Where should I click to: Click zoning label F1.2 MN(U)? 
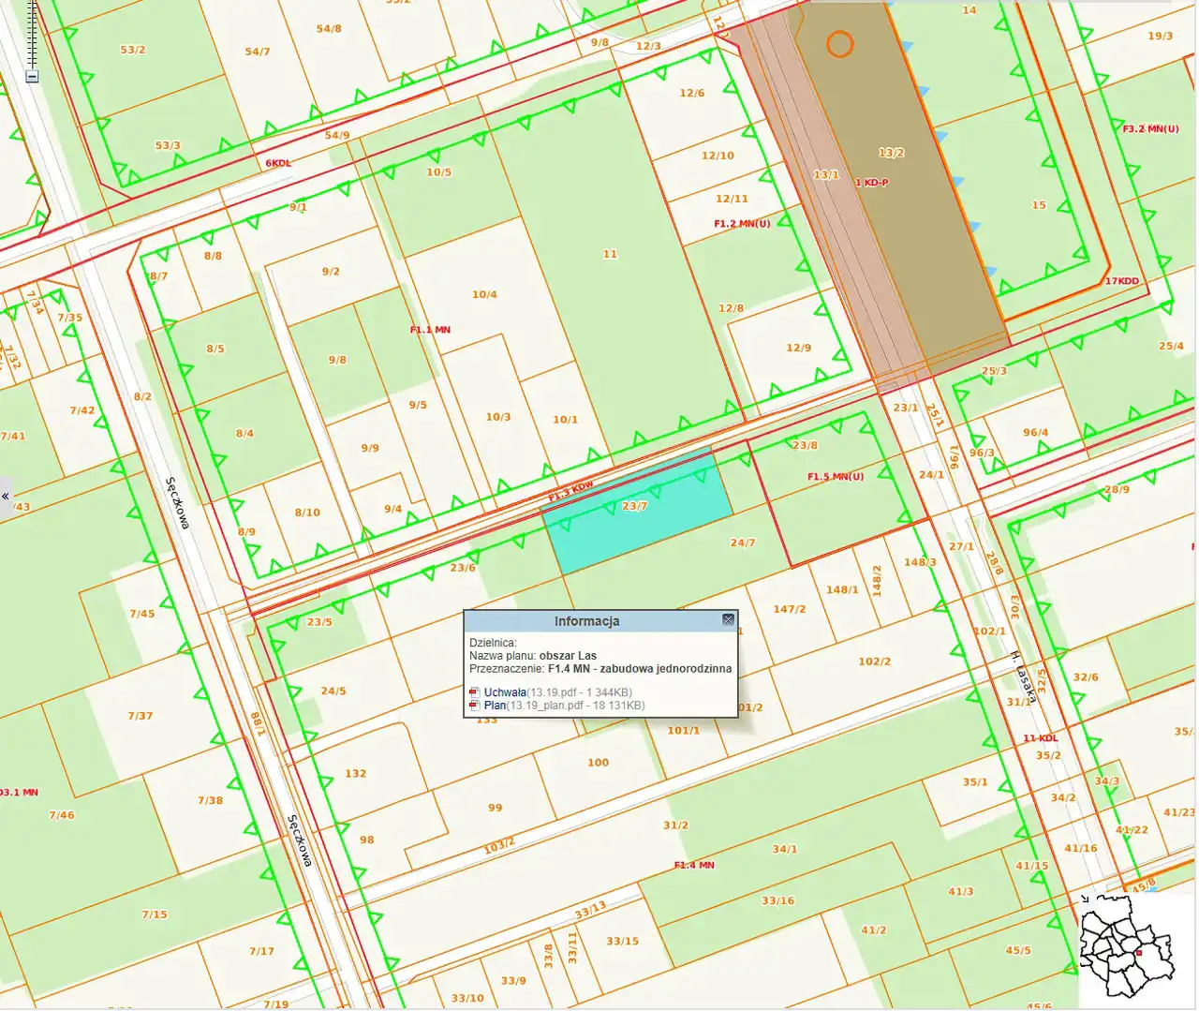click(742, 224)
